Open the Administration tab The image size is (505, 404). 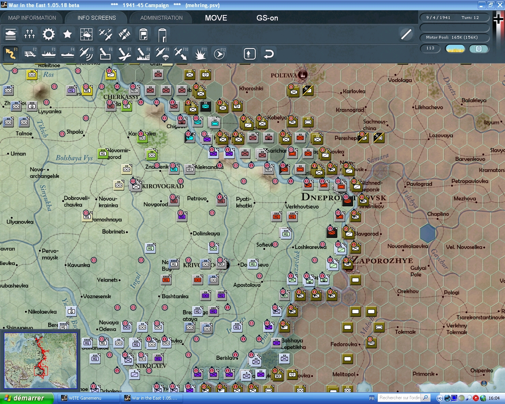pos(161,18)
